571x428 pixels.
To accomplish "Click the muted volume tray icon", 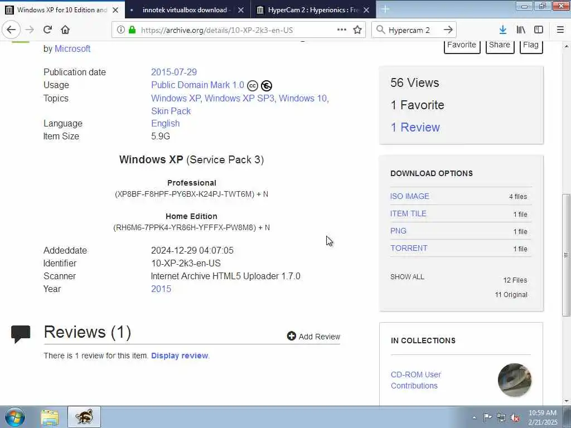I will point(515,418).
